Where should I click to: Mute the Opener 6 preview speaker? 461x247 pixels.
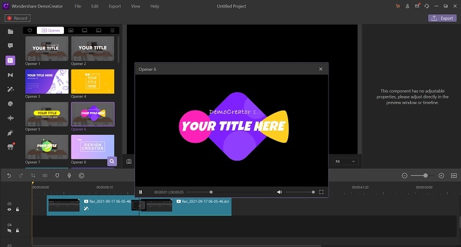[279, 192]
